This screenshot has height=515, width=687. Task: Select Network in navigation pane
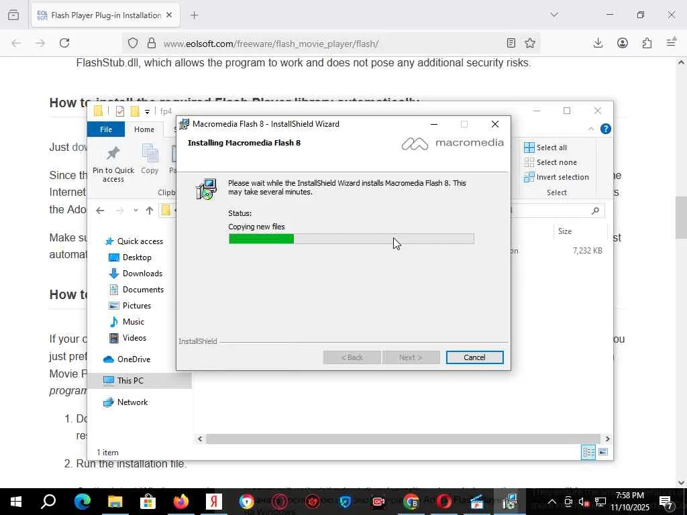tap(125, 402)
